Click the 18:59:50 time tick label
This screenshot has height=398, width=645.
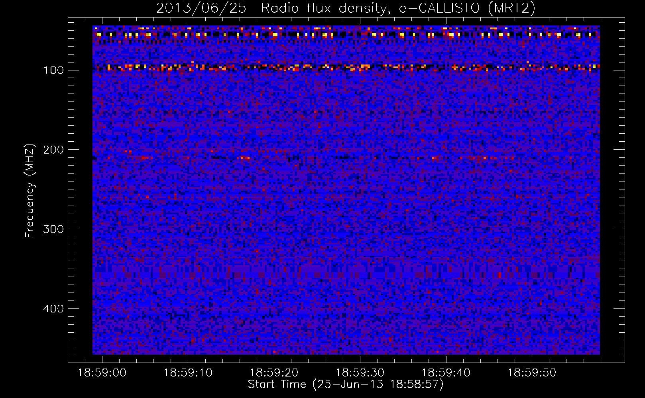(532, 373)
